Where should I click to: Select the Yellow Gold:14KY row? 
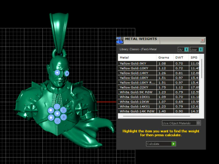[x=158, y=73]
